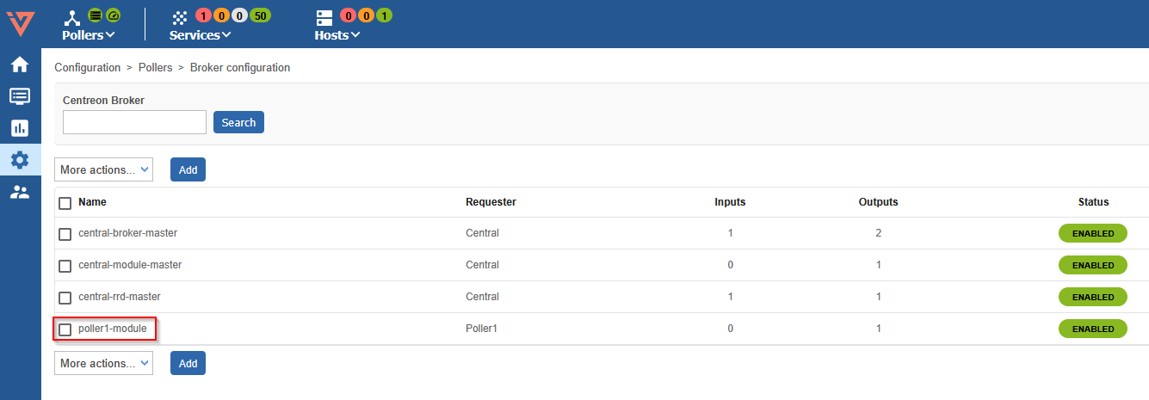Click Outputs value 2 for central-broker-master
Screen dimensions: 1149x400
pos(878,233)
